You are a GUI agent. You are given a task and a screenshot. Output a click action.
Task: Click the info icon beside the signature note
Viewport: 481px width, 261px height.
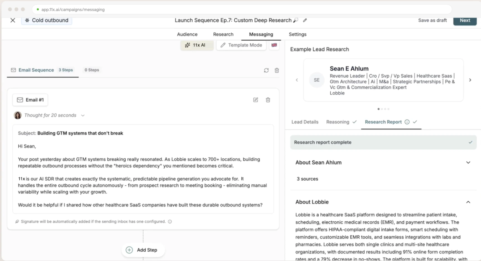point(170,221)
